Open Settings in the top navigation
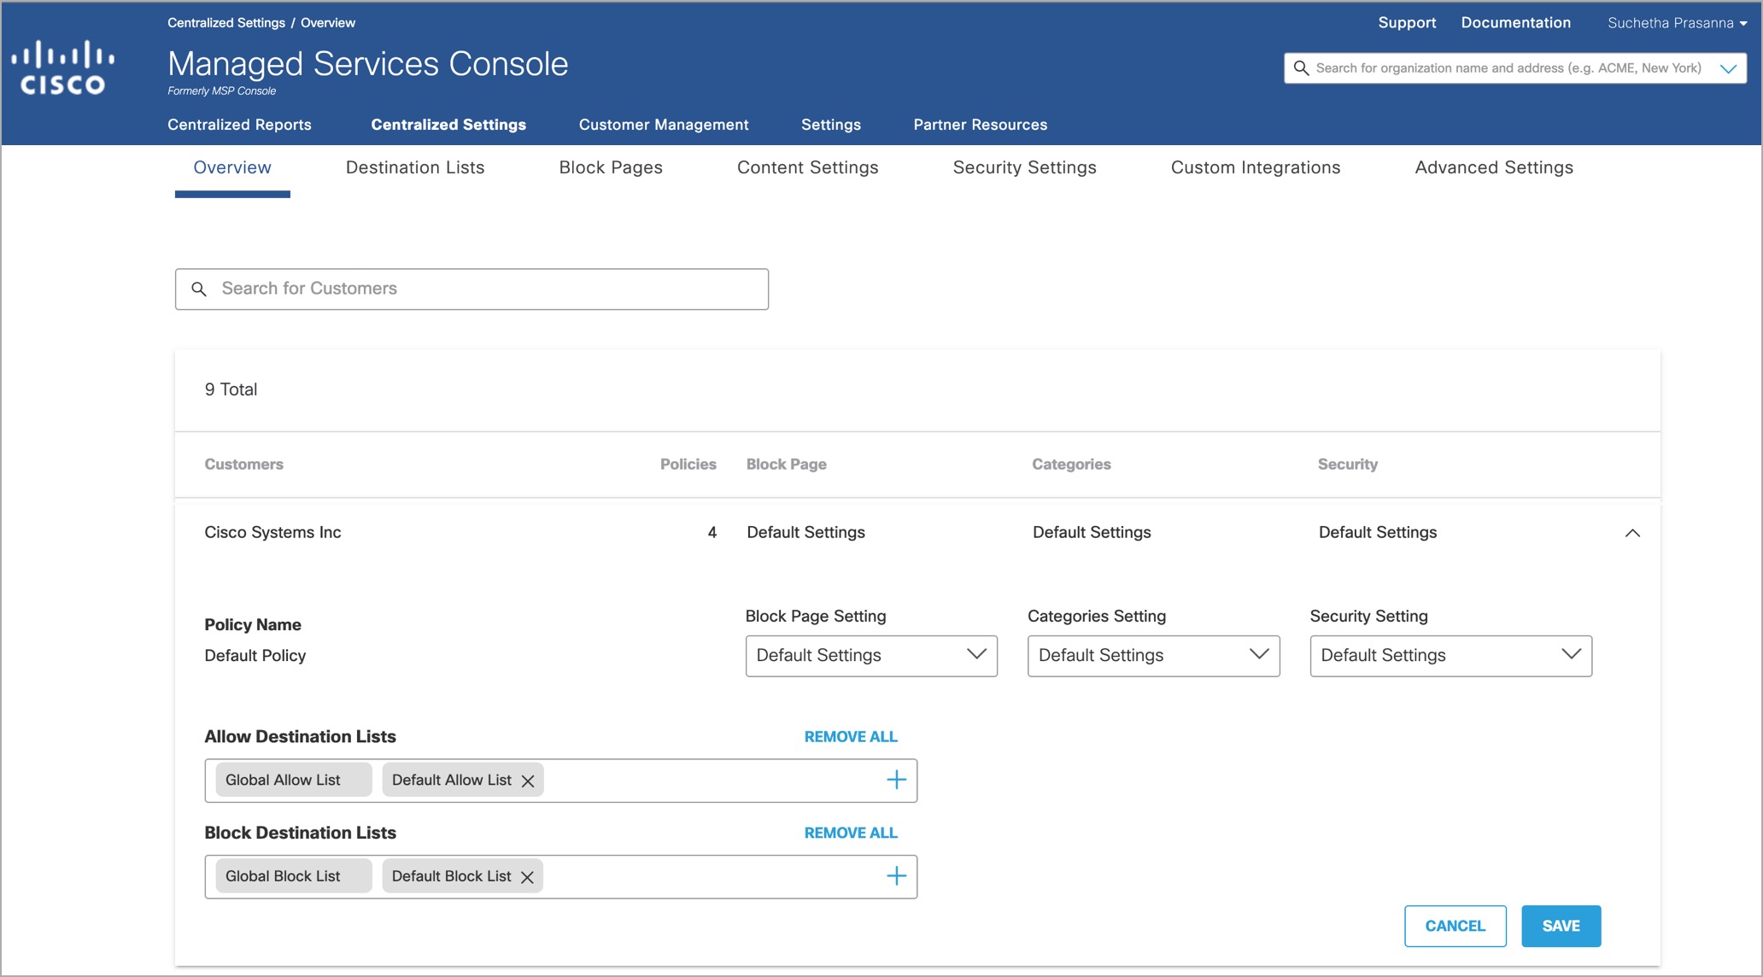This screenshot has width=1763, height=977. 831,125
